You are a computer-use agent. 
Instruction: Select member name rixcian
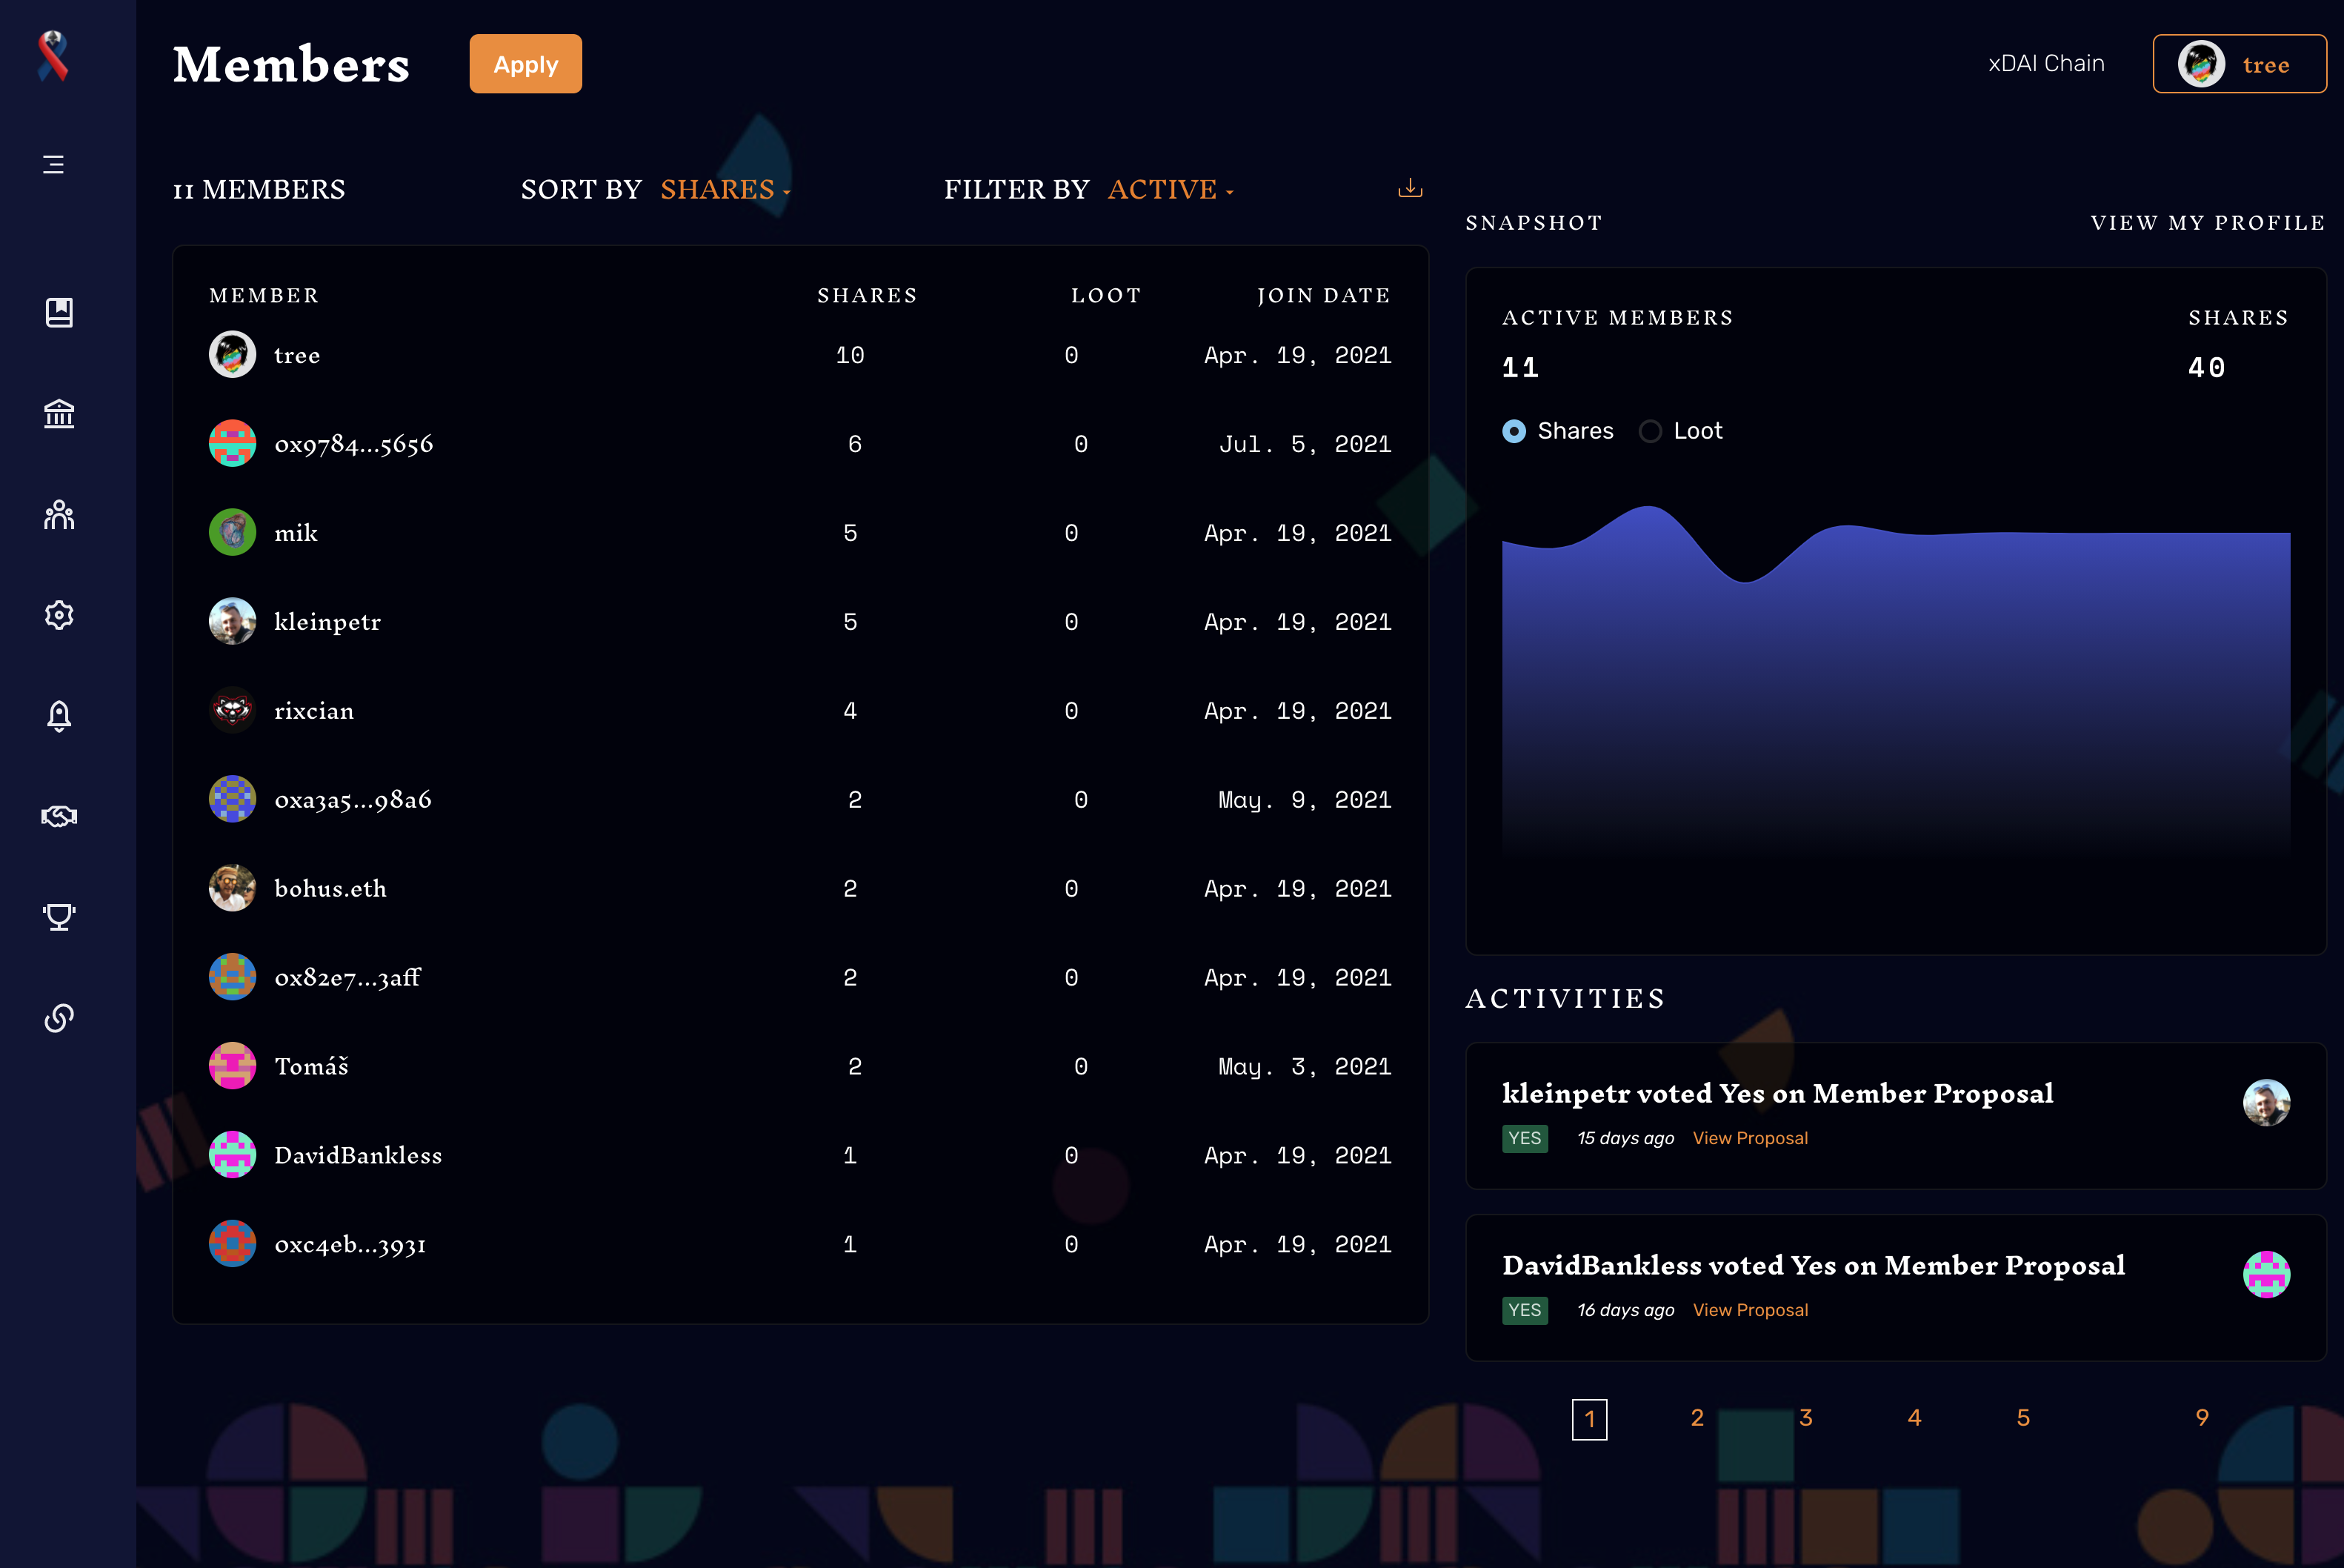pyautogui.click(x=314, y=711)
